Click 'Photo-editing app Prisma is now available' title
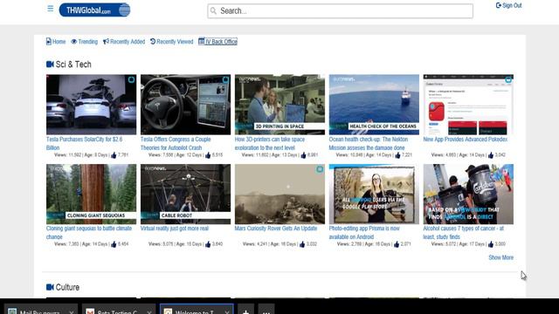The height and width of the screenshot is (314, 559). [364, 233]
